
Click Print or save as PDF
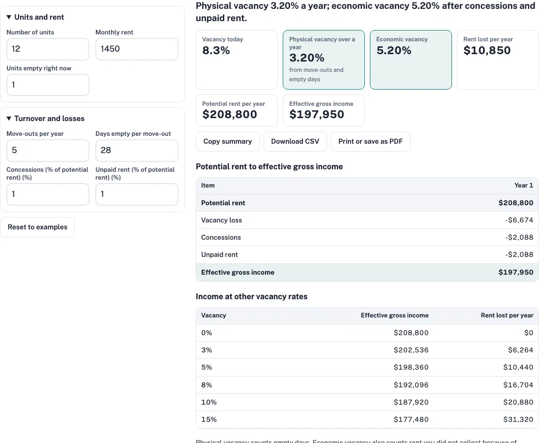(x=371, y=141)
